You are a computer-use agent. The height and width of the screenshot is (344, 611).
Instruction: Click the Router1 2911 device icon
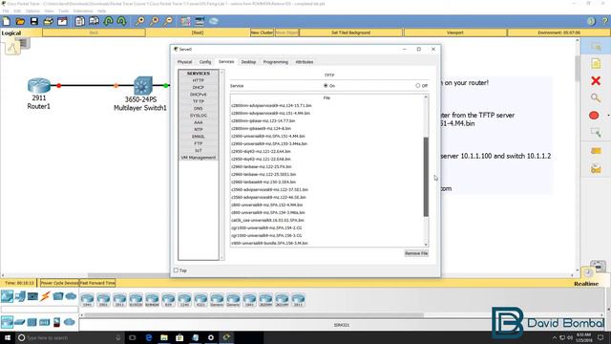coord(39,85)
